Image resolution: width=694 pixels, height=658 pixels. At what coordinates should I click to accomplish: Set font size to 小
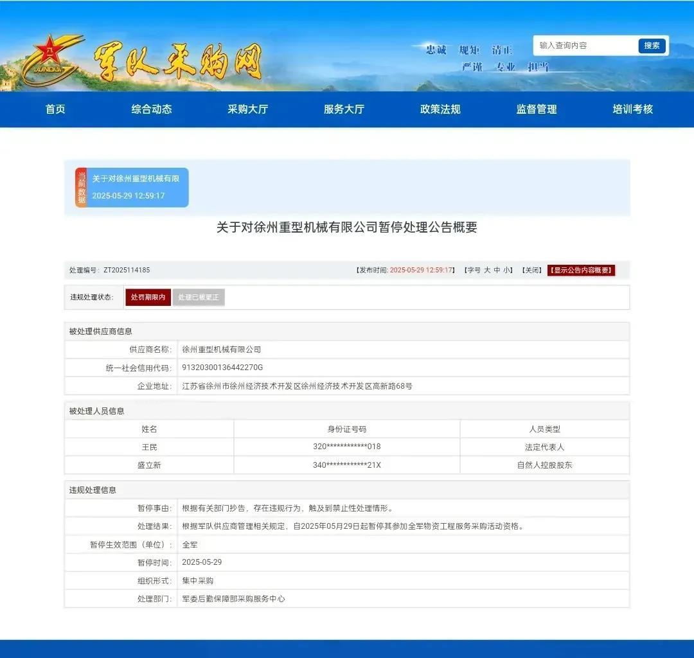point(506,270)
